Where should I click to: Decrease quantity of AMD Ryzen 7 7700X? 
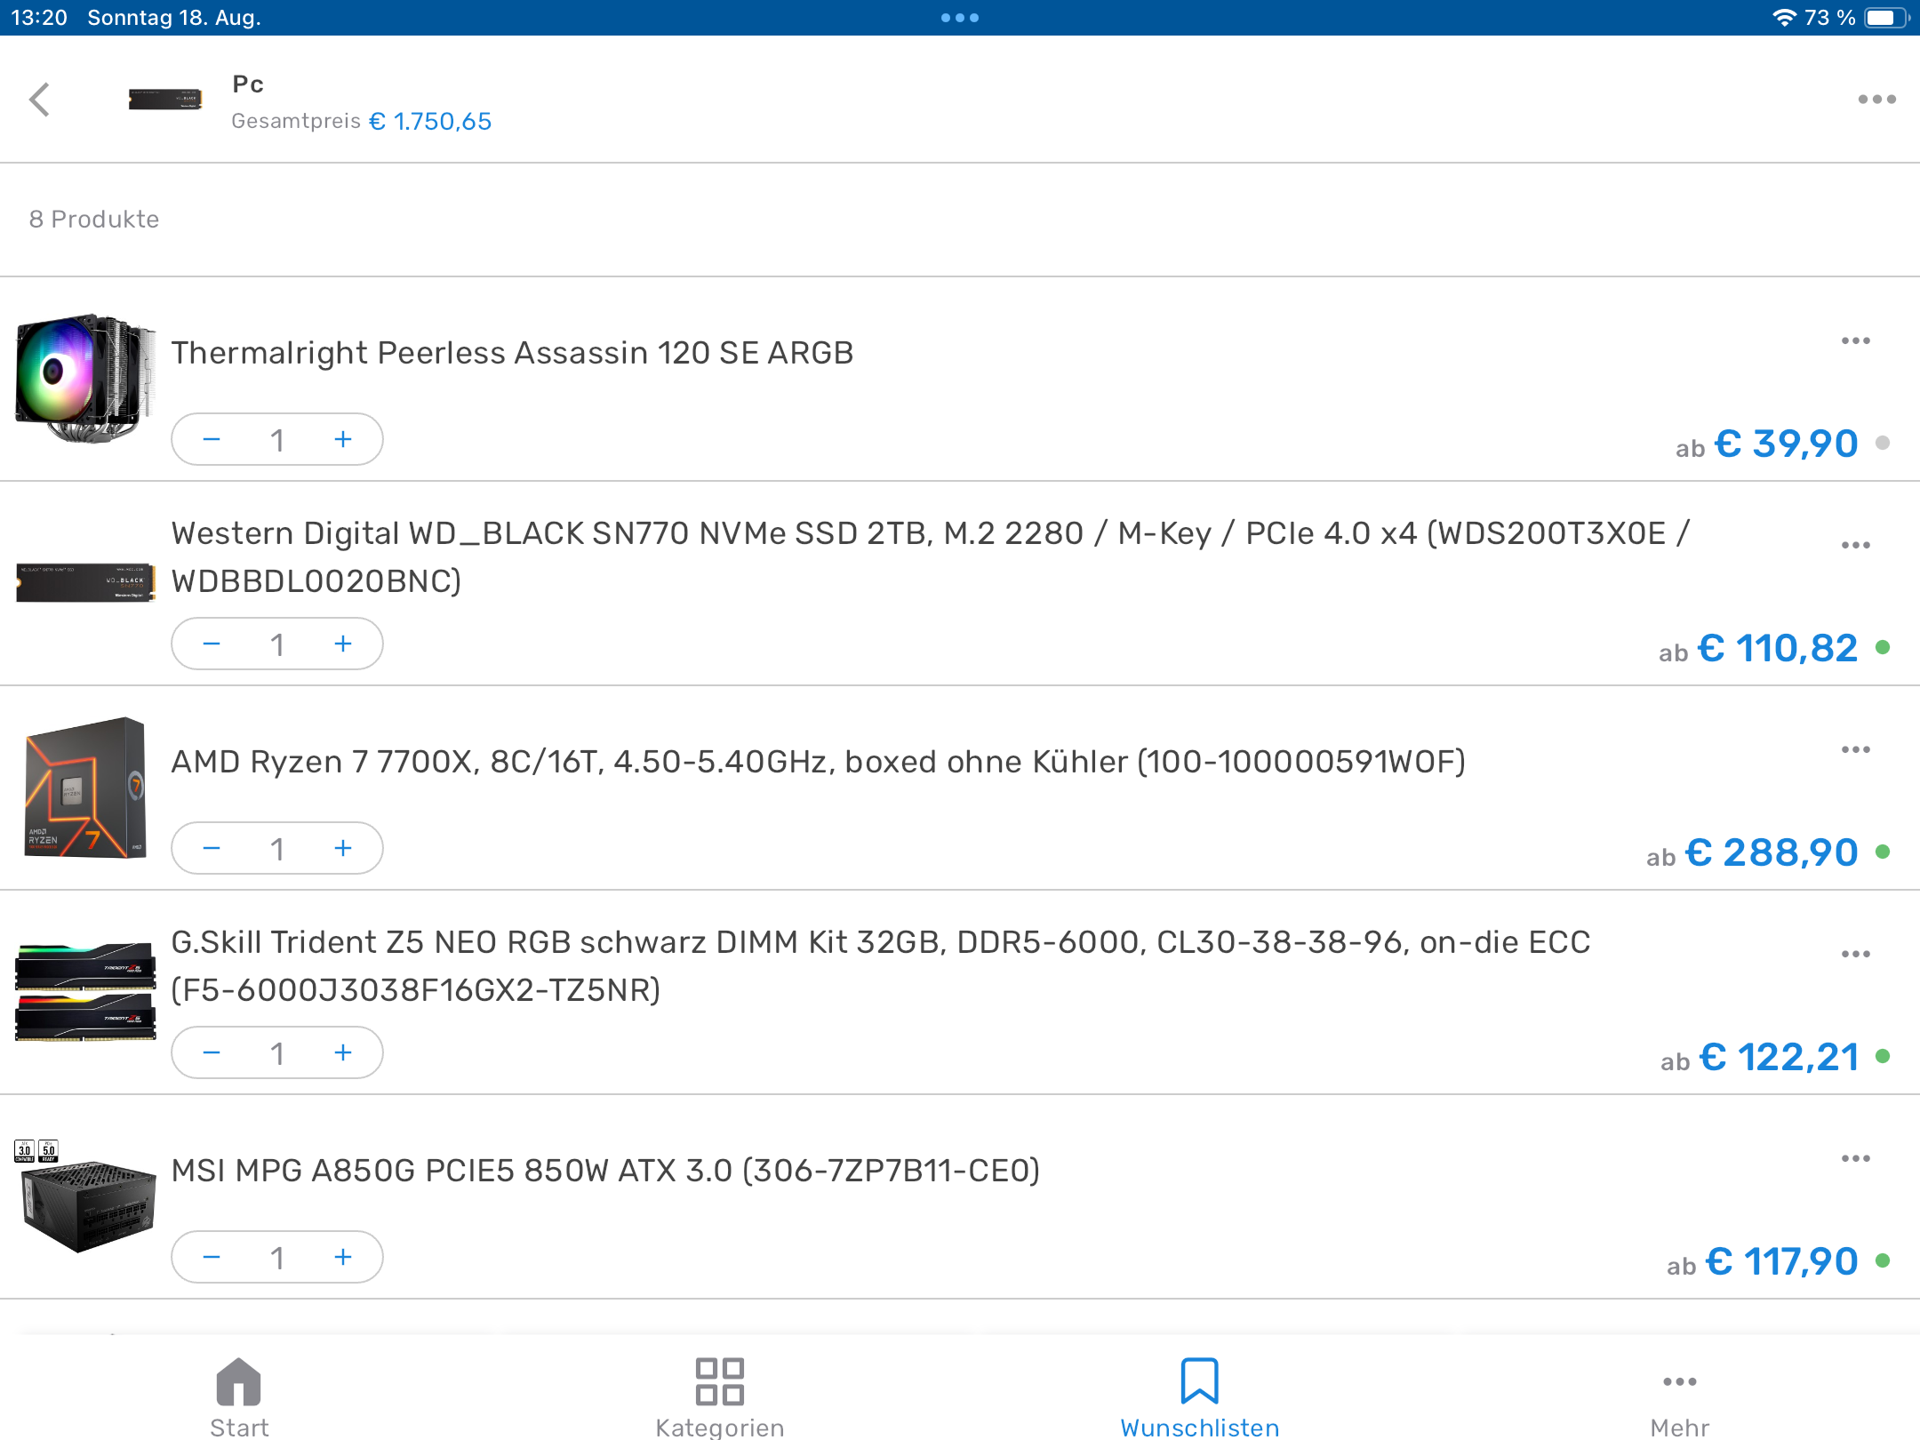pyautogui.click(x=212, y=848)
